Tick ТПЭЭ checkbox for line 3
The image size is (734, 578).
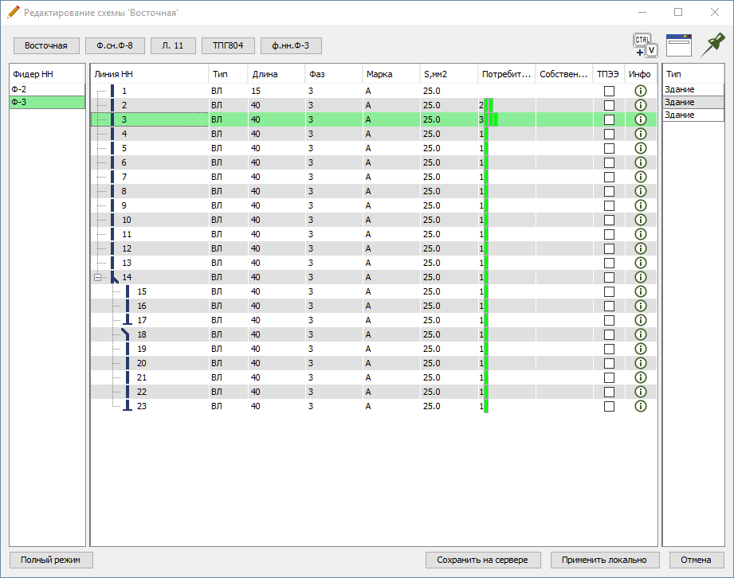point(609,119)
